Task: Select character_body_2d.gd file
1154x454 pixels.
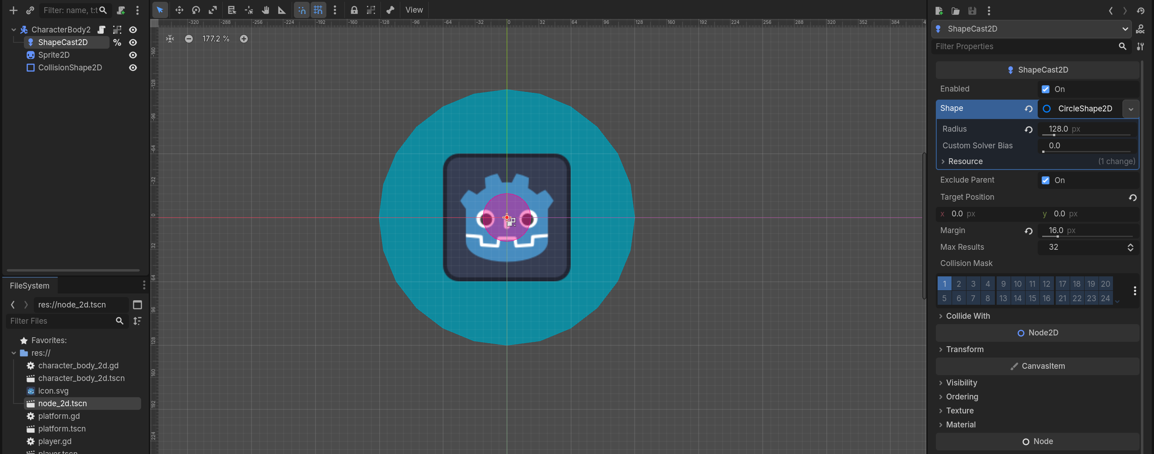Action: click(x=78, y=366)
